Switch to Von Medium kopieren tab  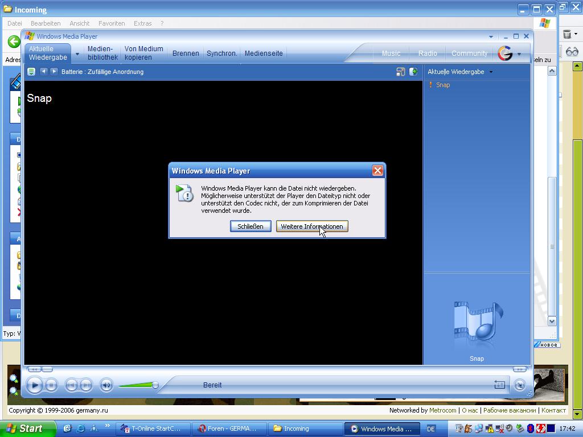[x=143, y=53]
